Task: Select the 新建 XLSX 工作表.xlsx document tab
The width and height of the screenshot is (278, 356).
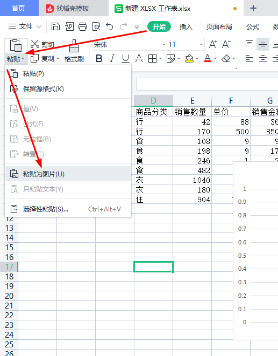Action: tap(176, 8)
